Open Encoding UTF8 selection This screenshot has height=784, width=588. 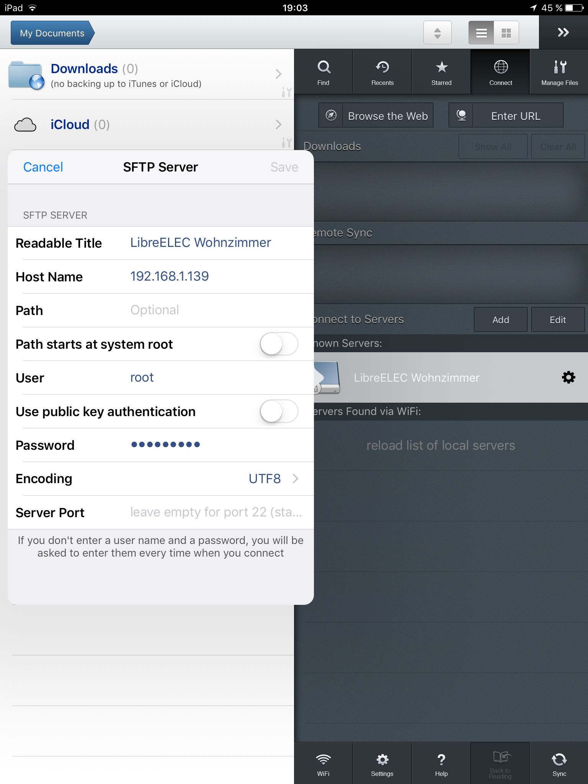pos(161,479)
